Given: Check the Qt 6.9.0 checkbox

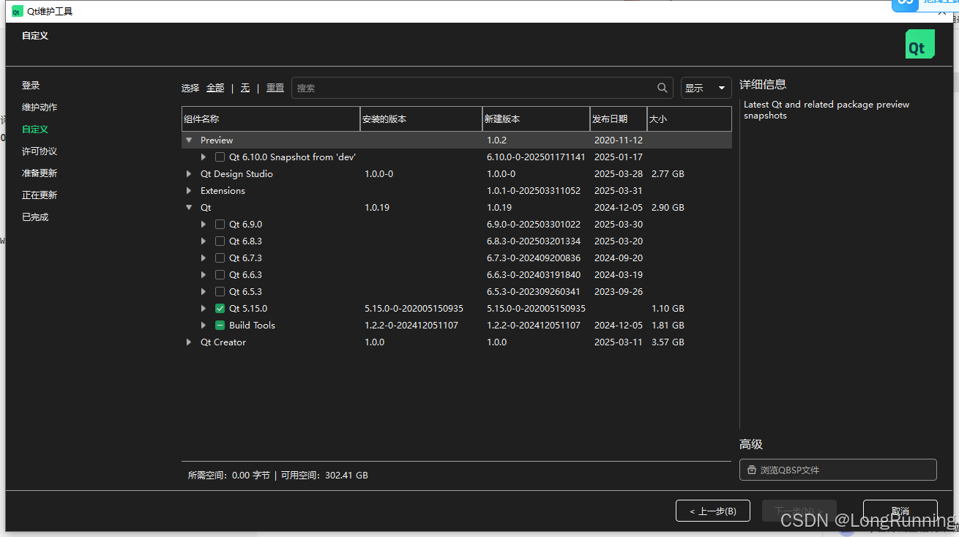Looking at the screenshot, I should pos(220,225).
